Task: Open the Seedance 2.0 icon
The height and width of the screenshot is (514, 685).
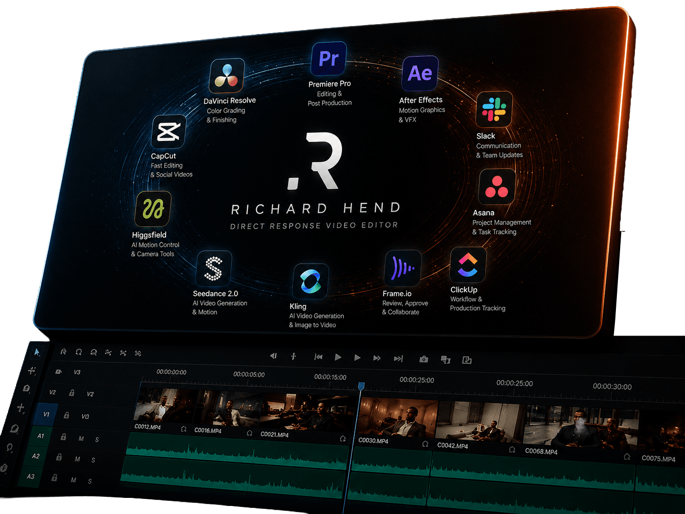Action: click(214, 268)
